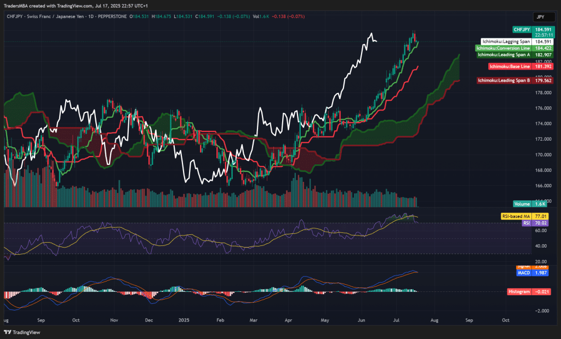The image size is (561, 339).
Task: Open the JPY currency selector
Action: [543, 16]
